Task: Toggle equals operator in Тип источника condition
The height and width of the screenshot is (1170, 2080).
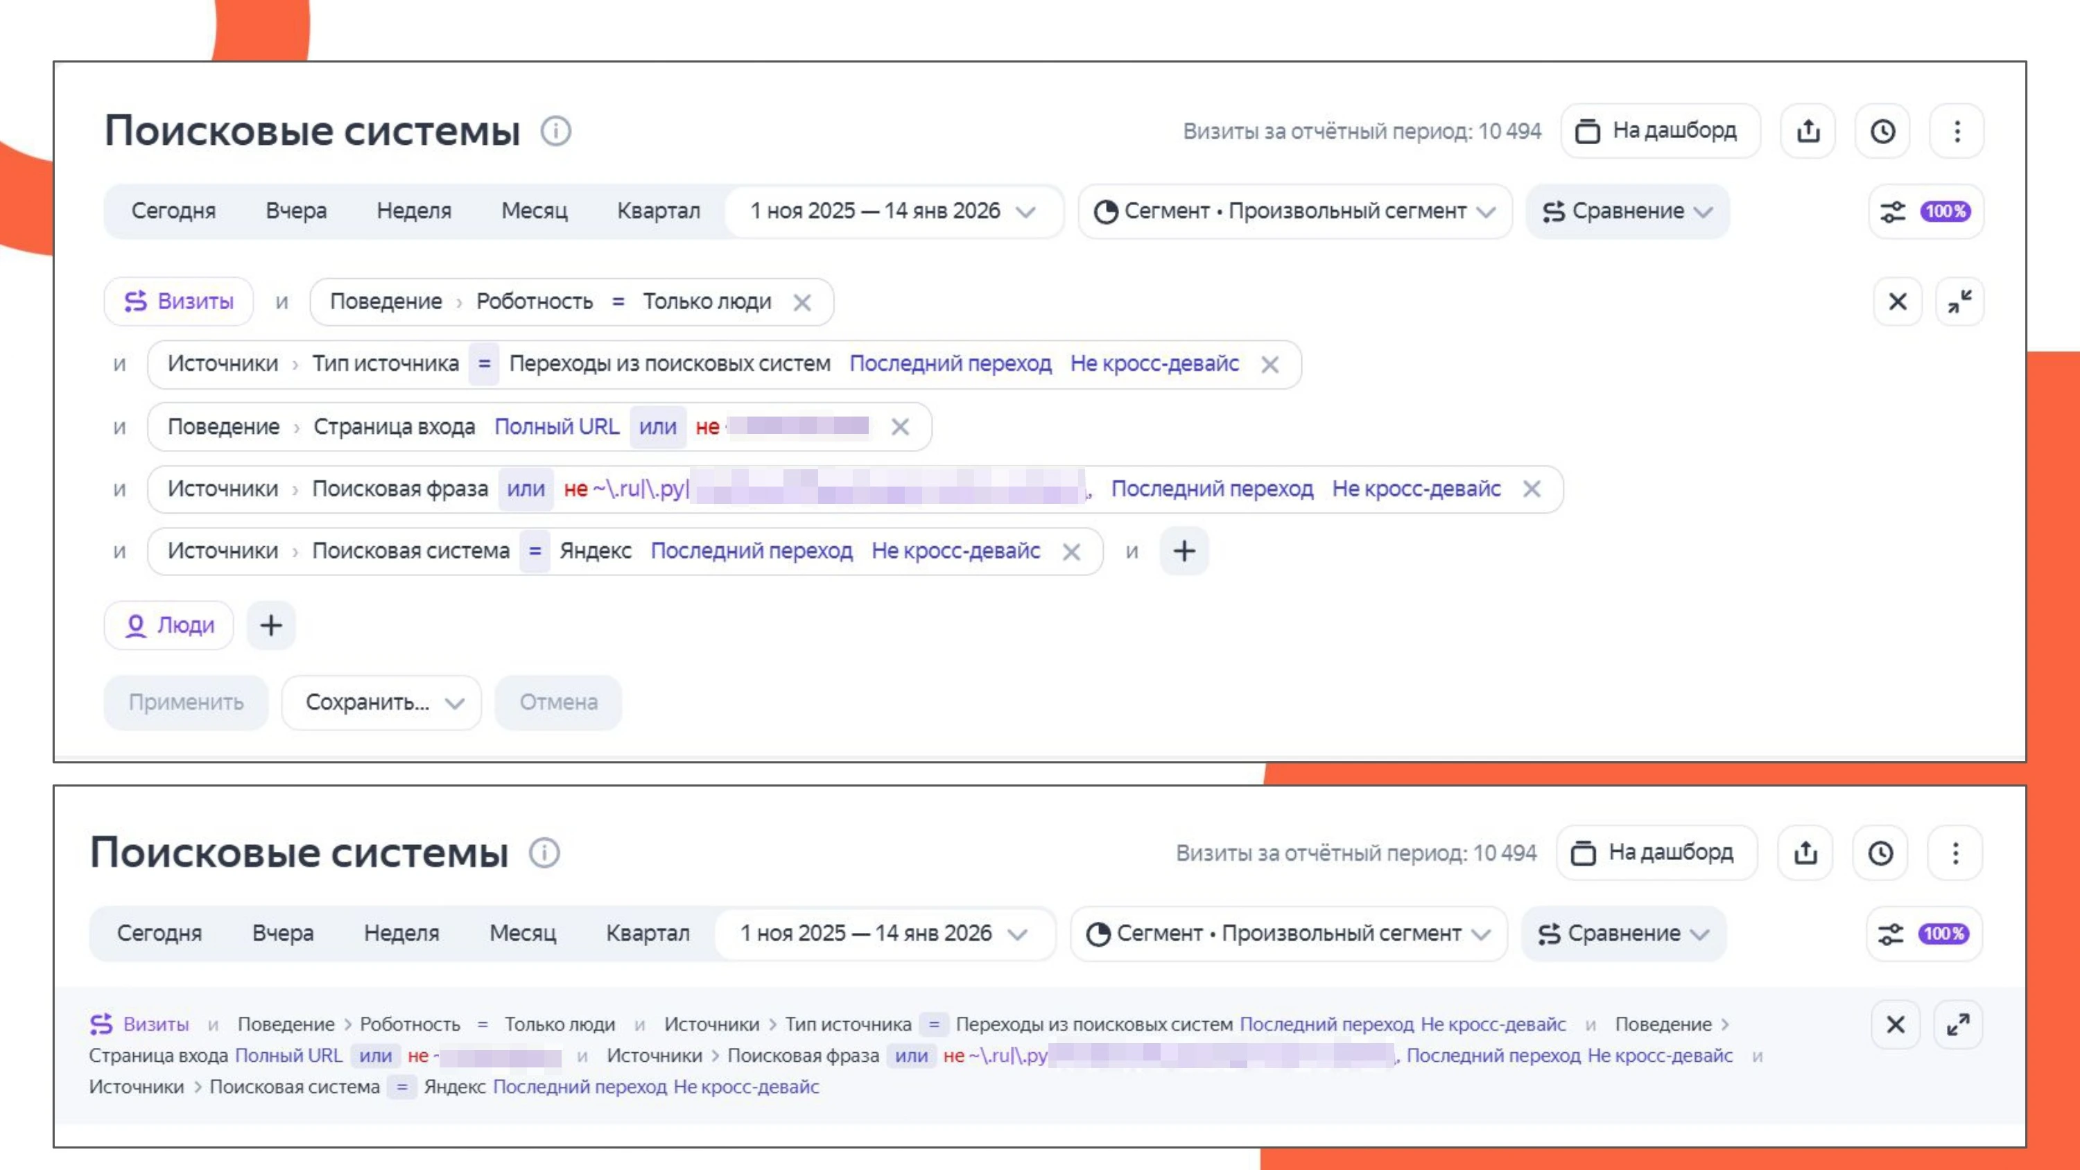Action: tap(484, 364)
